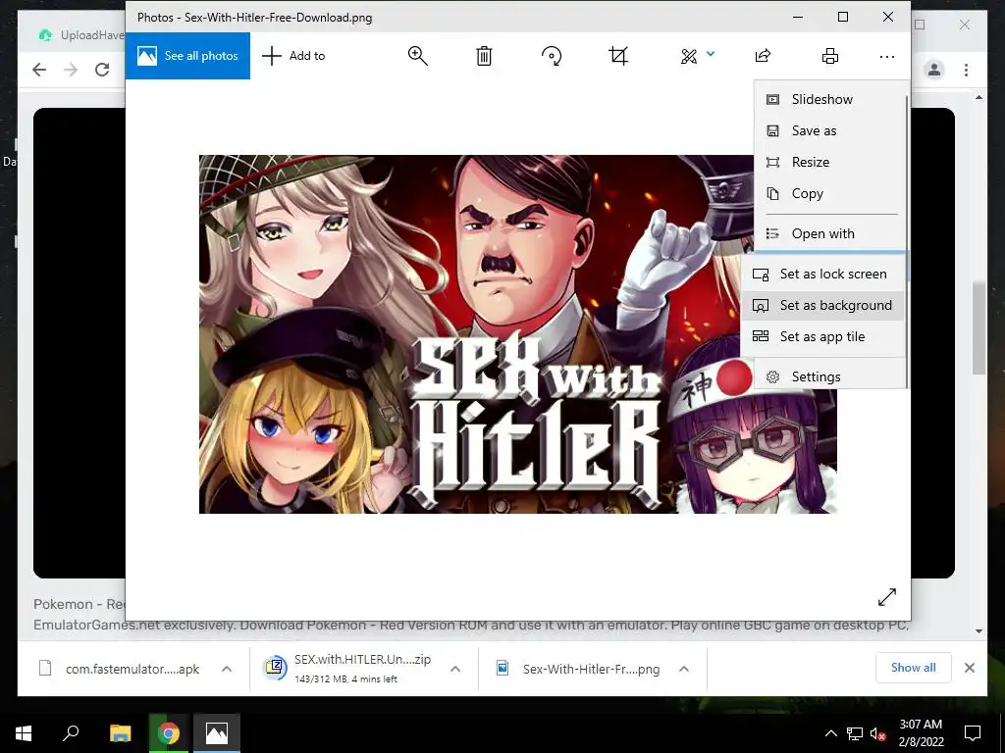The height and width of the screenshot is (753, 1005).
Task: Click the fullscreen expand arrows icon
Action: [887, 597]
